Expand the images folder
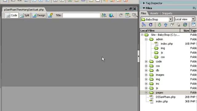 tap(146, 75)
